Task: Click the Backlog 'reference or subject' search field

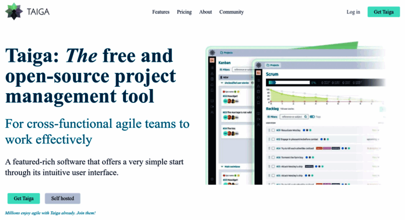Action: 294,117
